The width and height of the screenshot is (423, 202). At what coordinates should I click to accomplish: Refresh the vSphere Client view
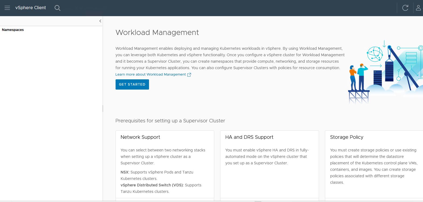tap(405, 8)
